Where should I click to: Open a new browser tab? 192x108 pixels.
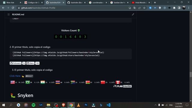[155, 3]
